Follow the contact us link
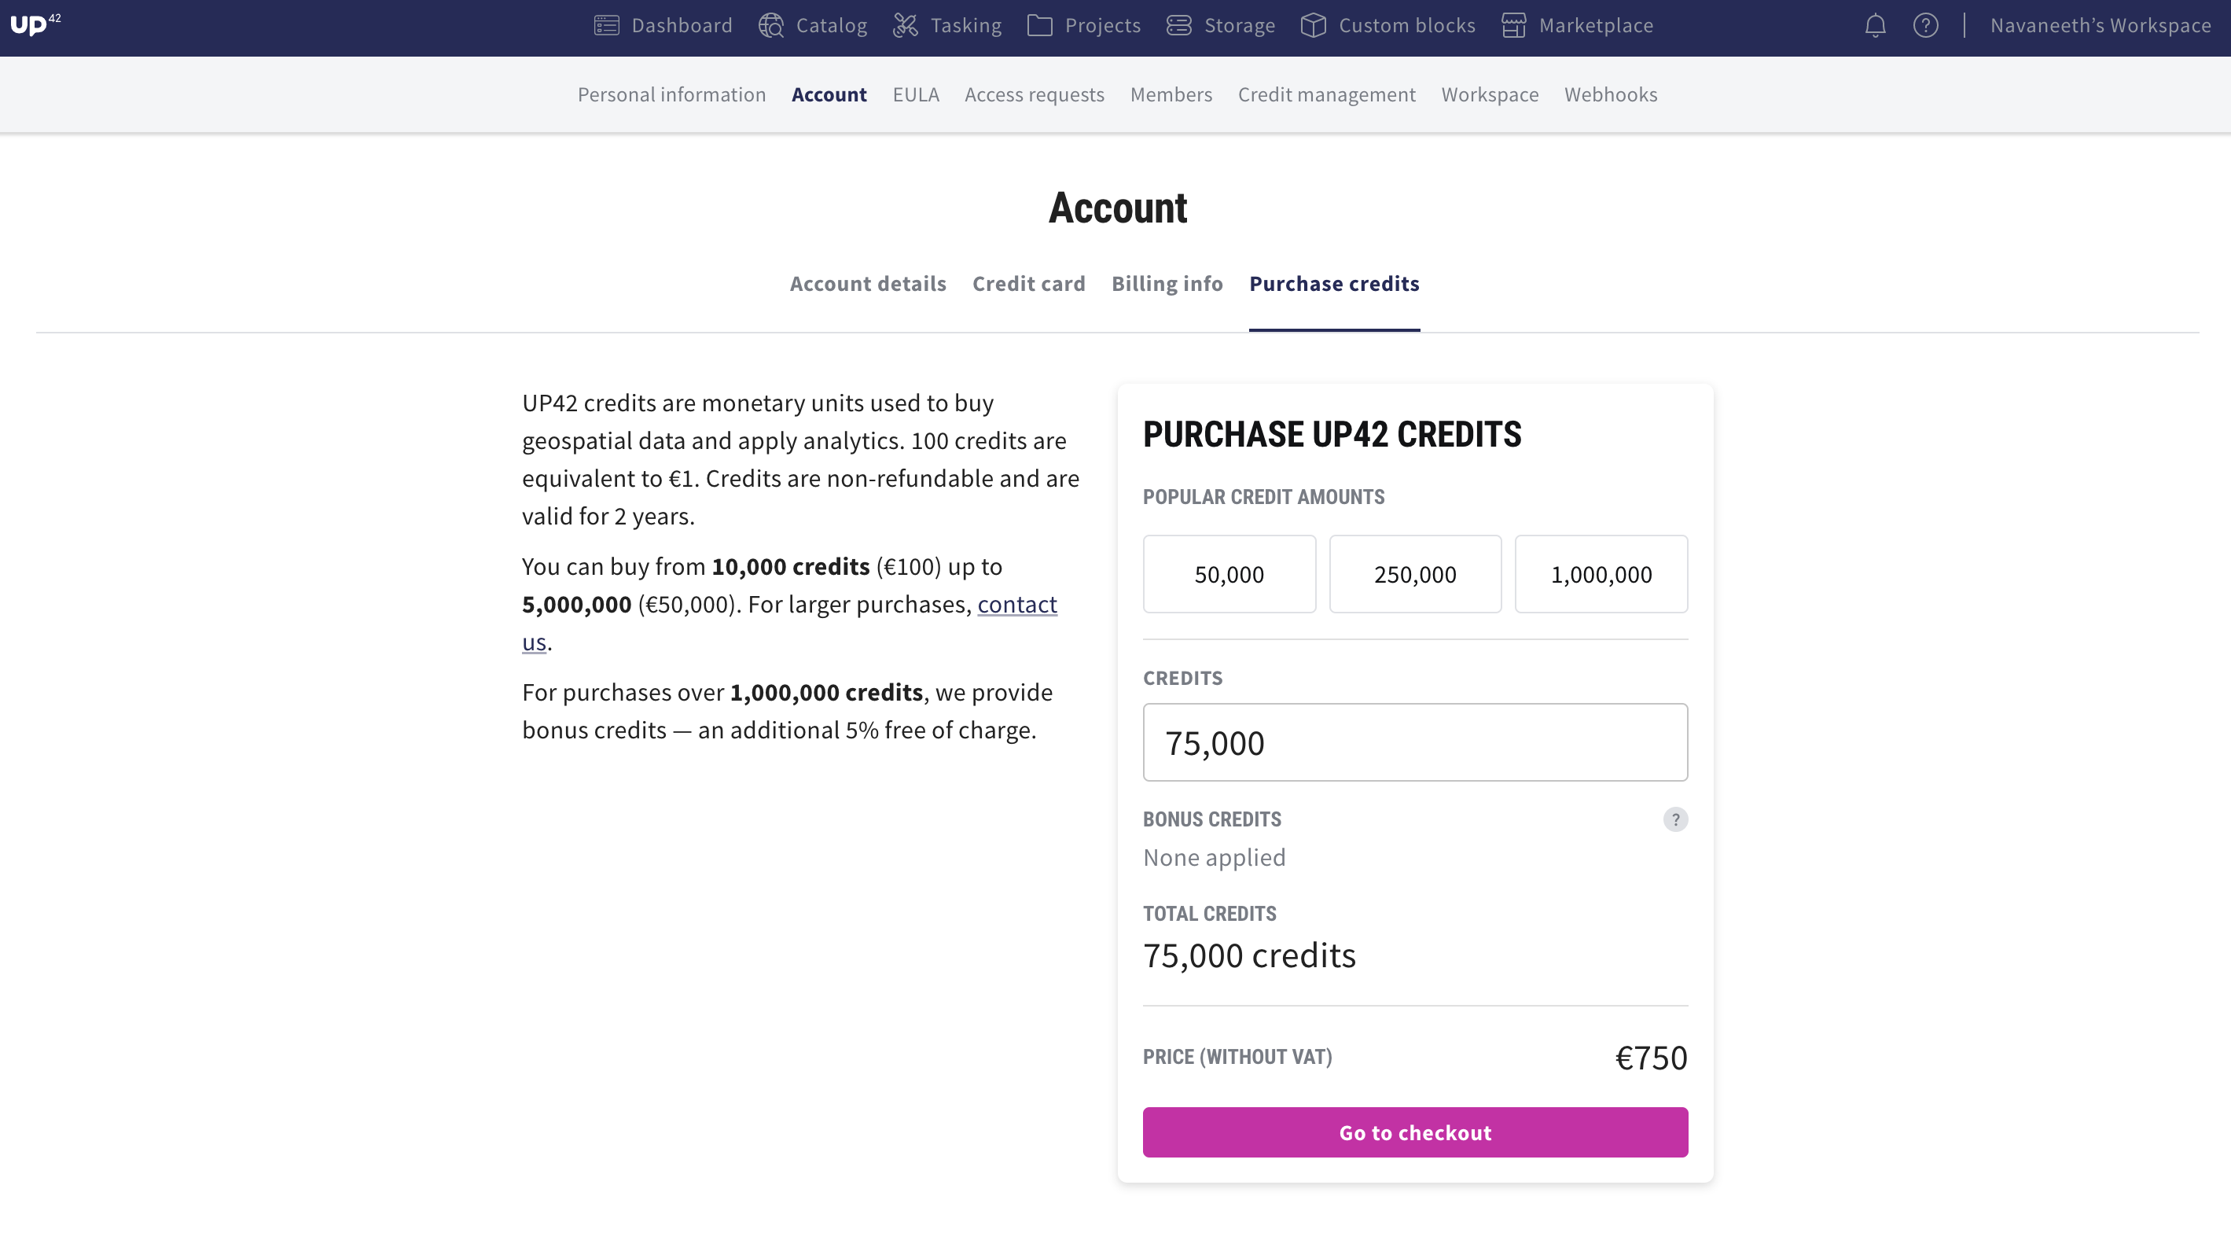This screenshot has height=1233, width=2231. (x=1016, y=605)
